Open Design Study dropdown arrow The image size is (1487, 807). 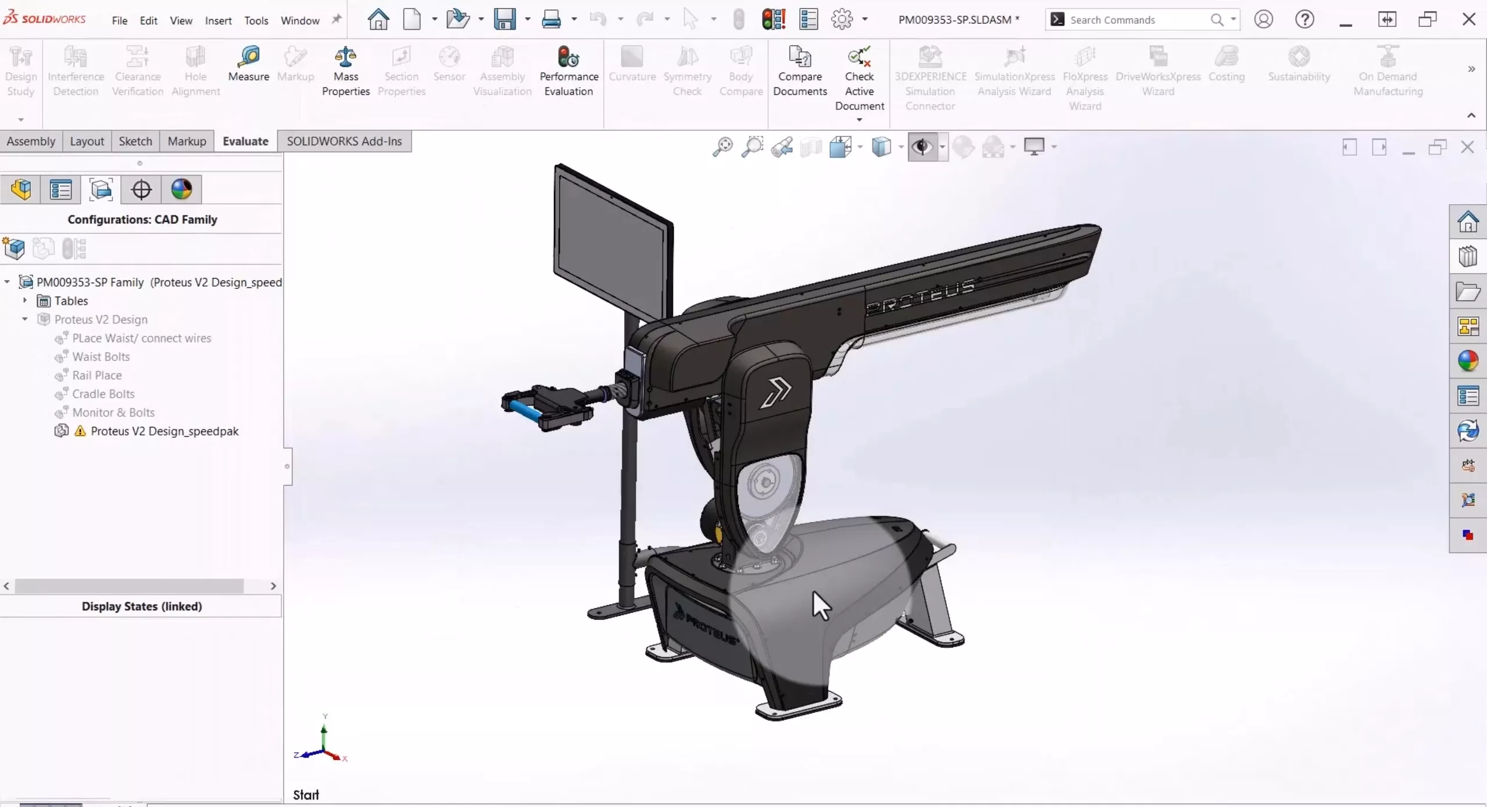point(20,120)
